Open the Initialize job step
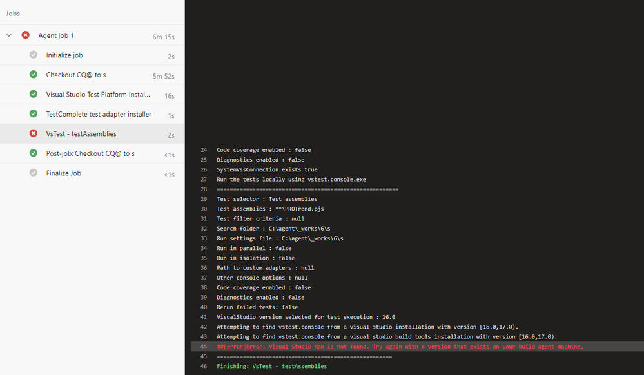The width and height of the screenshot is (644, 375). click(x=64, y=55)
